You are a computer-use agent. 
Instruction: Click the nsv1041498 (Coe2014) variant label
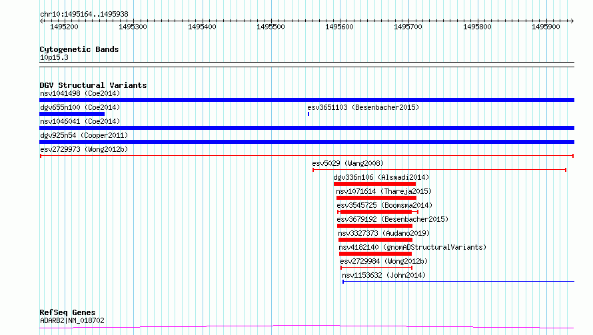click(x=80, y=93)
